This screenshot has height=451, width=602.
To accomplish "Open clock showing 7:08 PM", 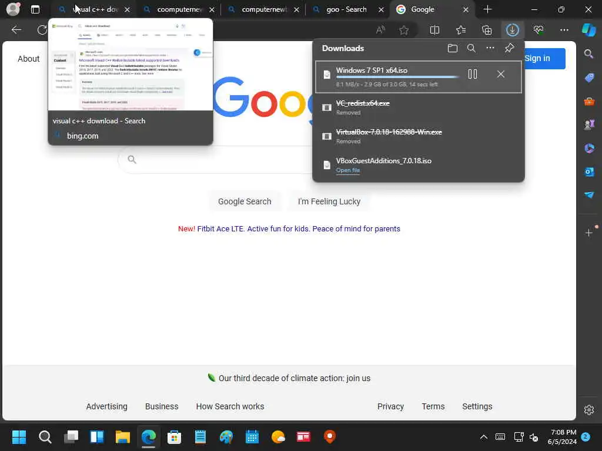I will 562,437.
